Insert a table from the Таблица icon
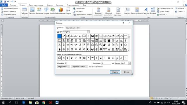This screenshot has height=105, width=187. 24,11
